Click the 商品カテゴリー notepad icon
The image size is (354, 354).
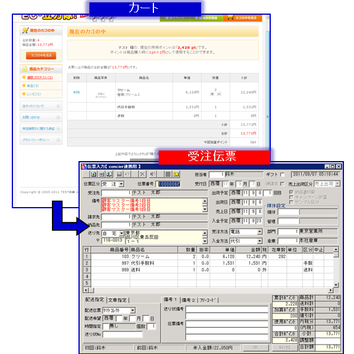(25, 69)
